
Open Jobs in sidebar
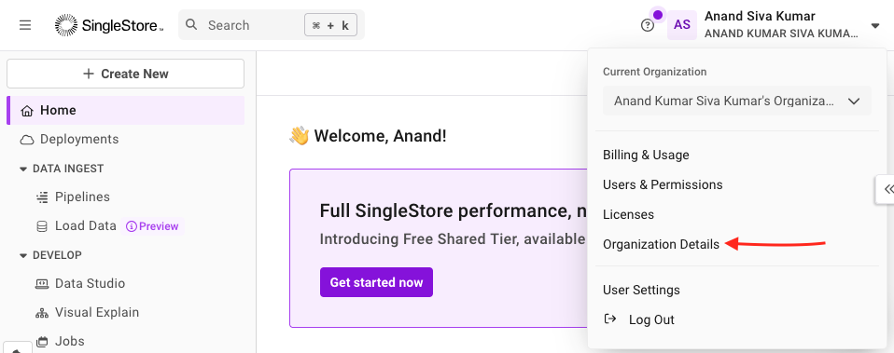[70, 341]
